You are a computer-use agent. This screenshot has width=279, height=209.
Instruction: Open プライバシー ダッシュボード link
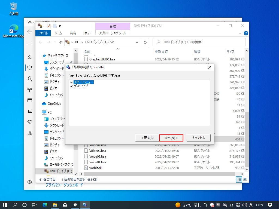[64, 185]
